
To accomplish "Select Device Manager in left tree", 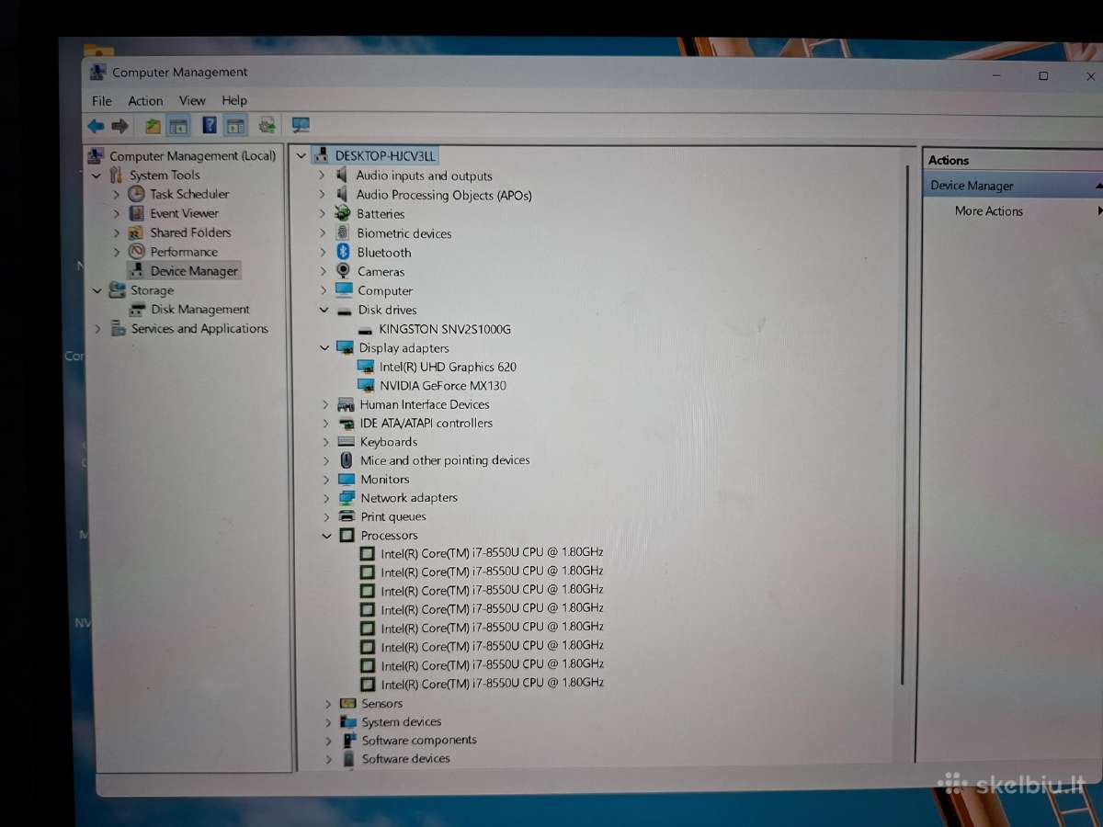I will point(194,271).
